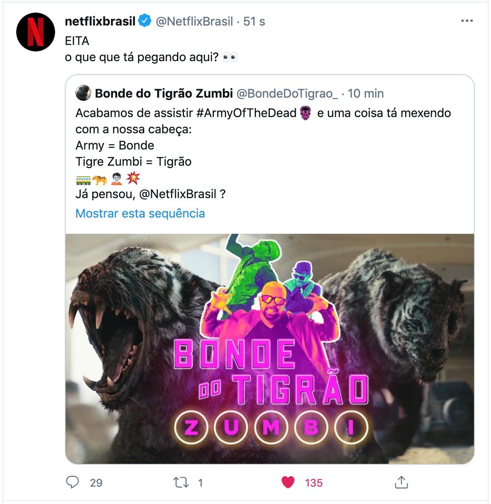Viewport: 491px width, 504px height.
Task: Unlike the tweet via red heart
Action: [288, 482]
